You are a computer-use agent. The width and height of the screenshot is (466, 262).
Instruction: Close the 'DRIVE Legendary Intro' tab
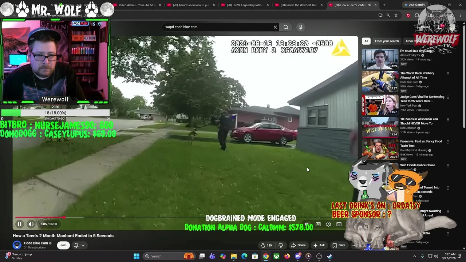(268, 5)
